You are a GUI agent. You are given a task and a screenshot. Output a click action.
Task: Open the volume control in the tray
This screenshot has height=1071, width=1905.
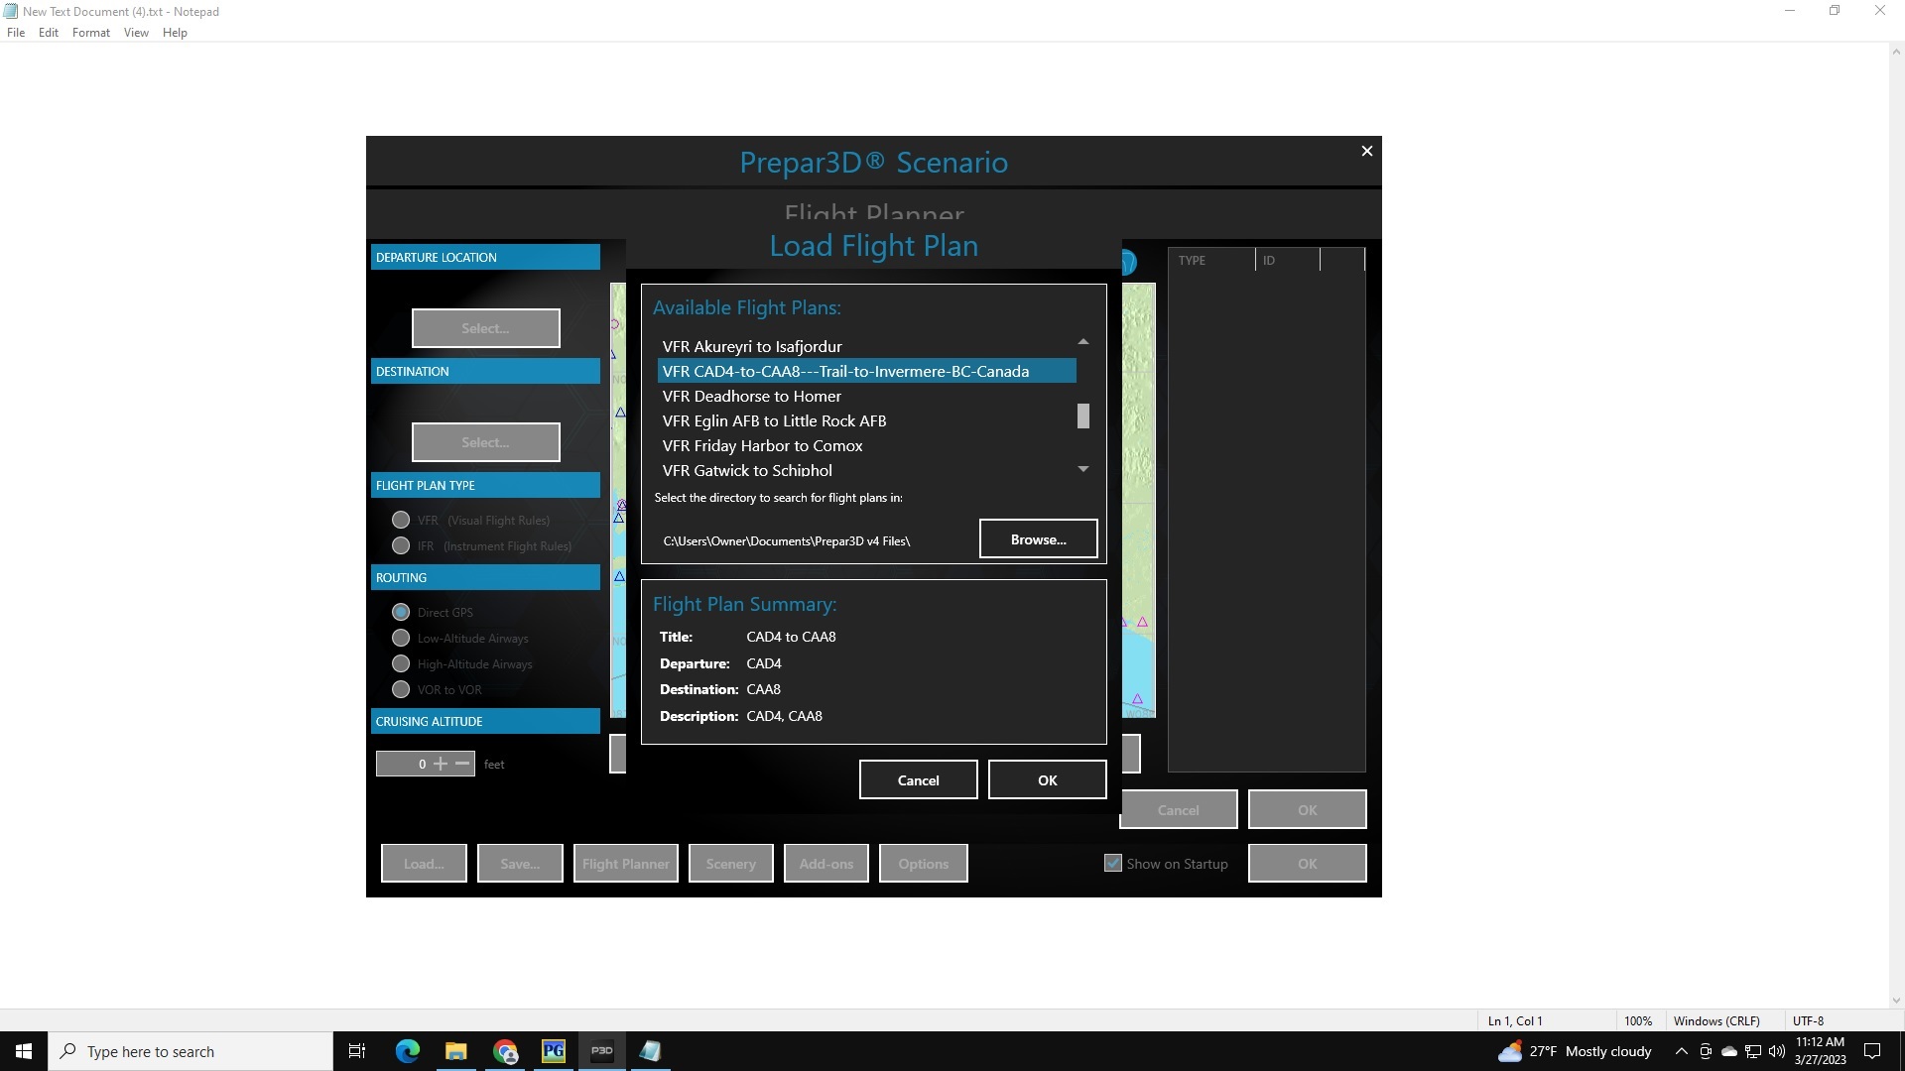[x=1777, y=1051]
